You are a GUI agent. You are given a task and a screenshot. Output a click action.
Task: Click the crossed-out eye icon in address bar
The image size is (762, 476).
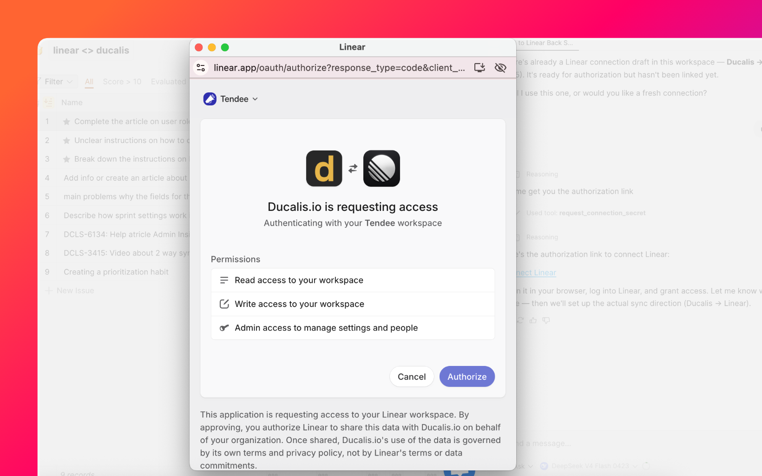(500, 68)
